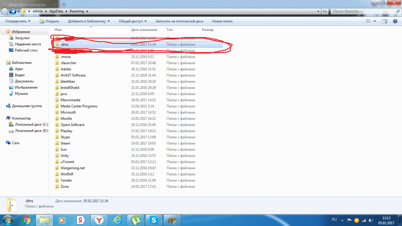Screen dimensions: 402x226
Task: Select the uTorrent folder icon
Action: 57,162
